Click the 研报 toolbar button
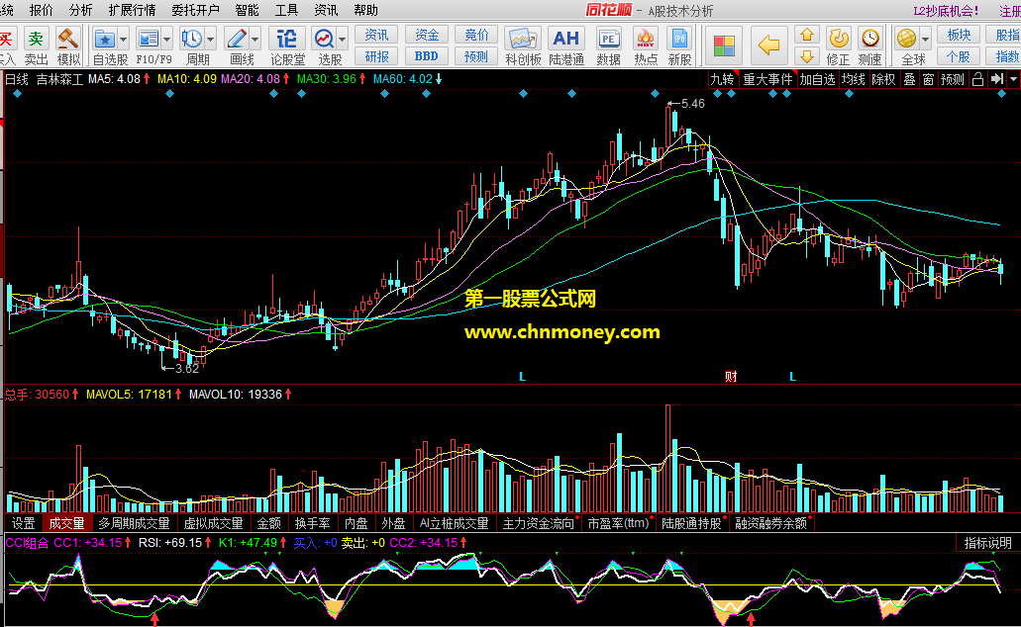Image resolution: width=1021 pixels, height=627 pixels. [x=376, y=56]
